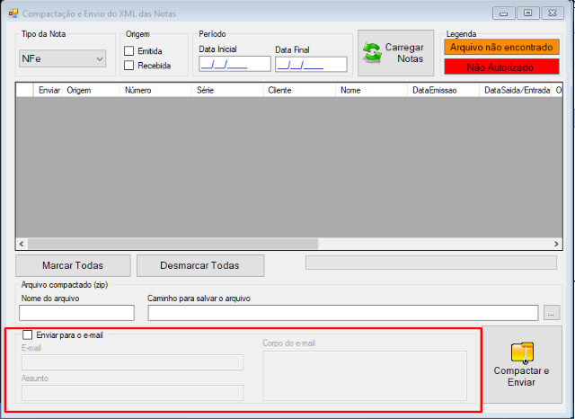Click the orange Arquivo não encontrado legend
The height and width of the screenshot is (419, 575).
pos(501,48)
